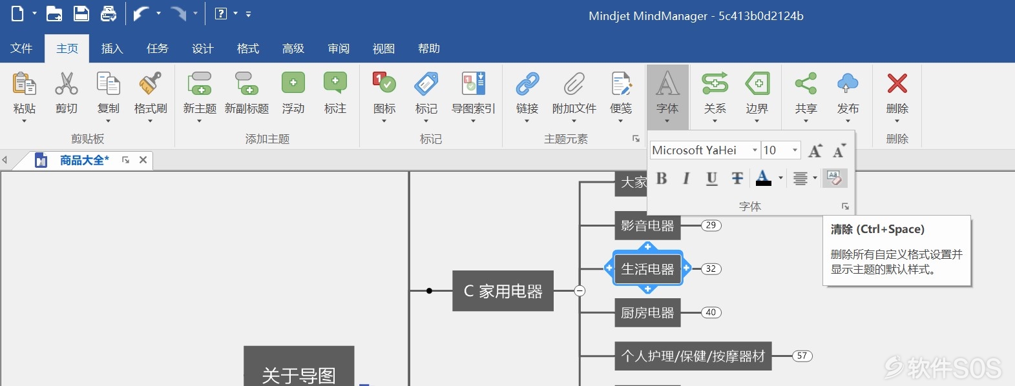
Task: Expand the 32 subtopic counter on 生活电器
Action: (x=711, y=269)
